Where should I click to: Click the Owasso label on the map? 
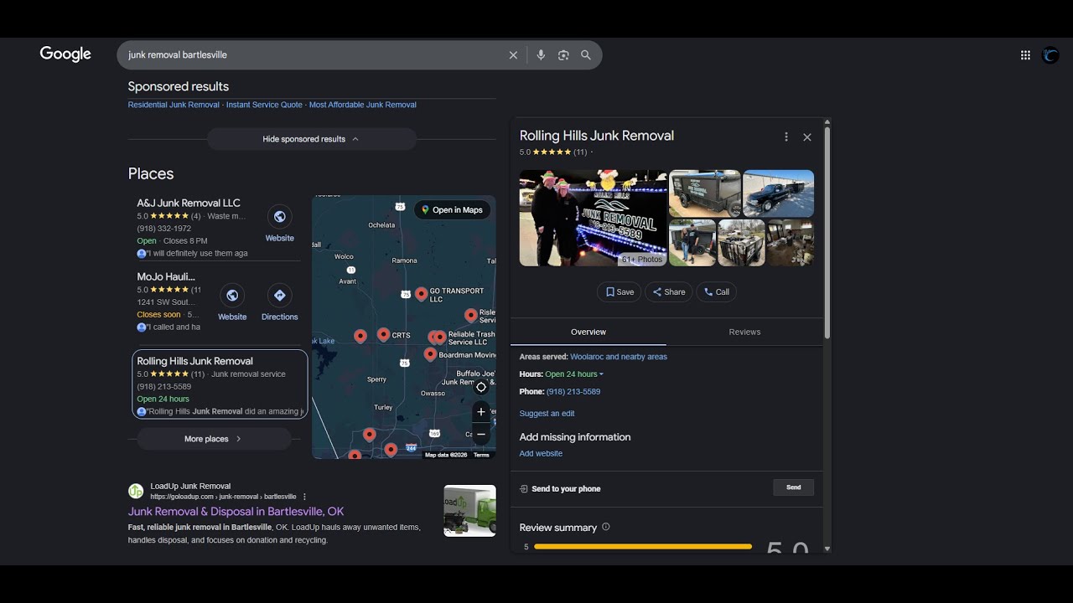[433, 394]
